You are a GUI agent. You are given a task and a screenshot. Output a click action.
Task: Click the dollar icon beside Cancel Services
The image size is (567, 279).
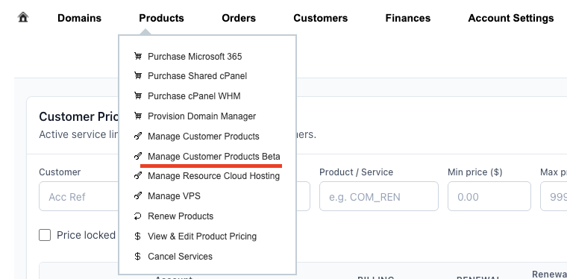click(138, 256)
